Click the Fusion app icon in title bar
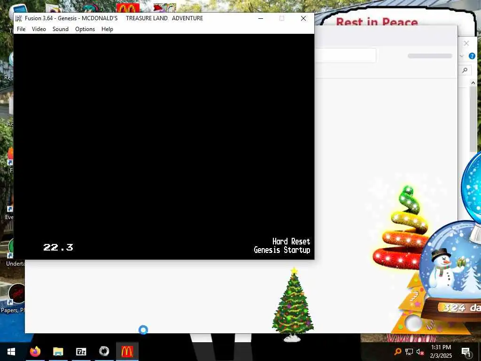The image size is (481, 361). [19, 18]
